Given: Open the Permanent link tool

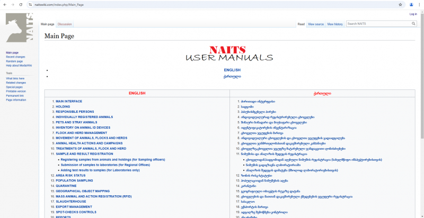Looking at the screenshot, I should 15,96.
